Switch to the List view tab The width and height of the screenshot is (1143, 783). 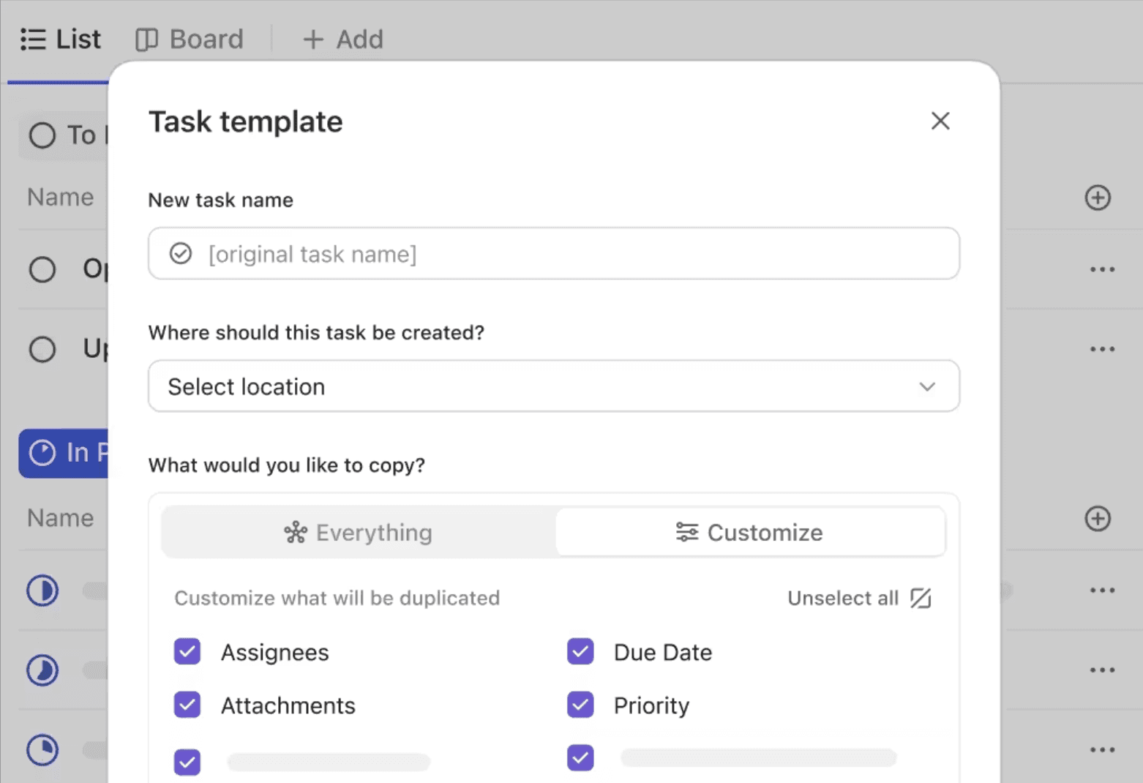pyautogui.click(x=61, y=39)
